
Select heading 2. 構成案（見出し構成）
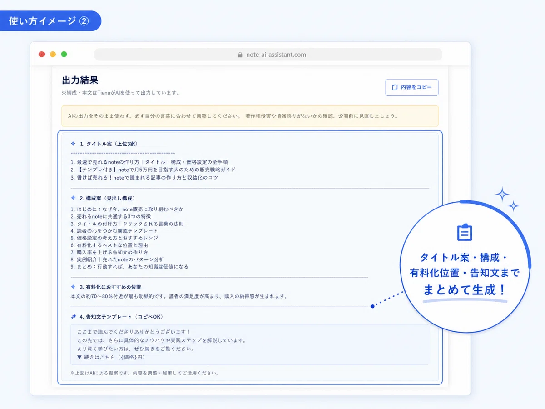[107, 198]
